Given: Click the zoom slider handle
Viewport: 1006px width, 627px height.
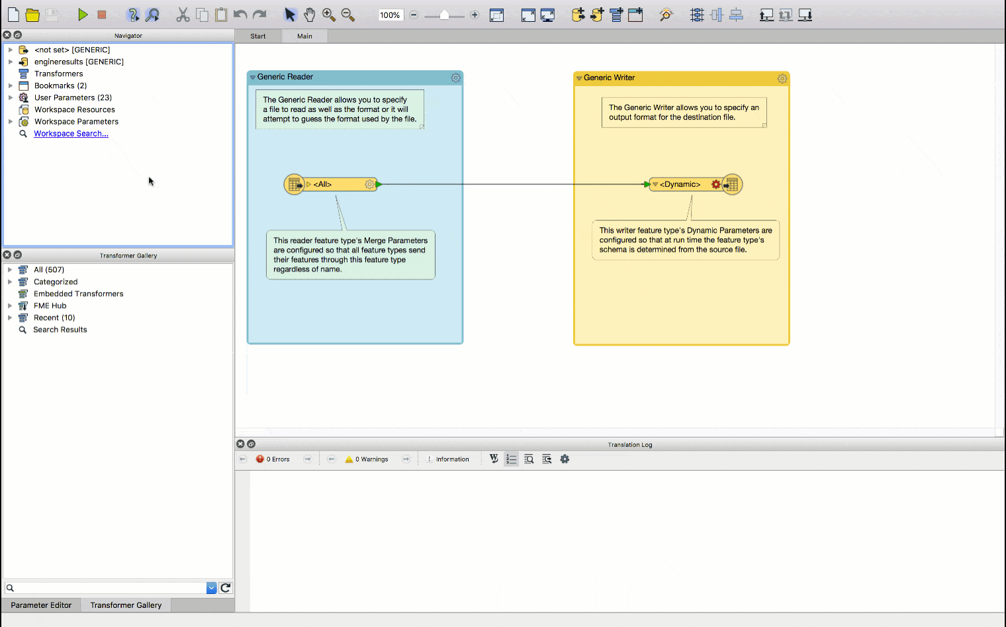Looking at the screenshot, I should click(444, 15).
